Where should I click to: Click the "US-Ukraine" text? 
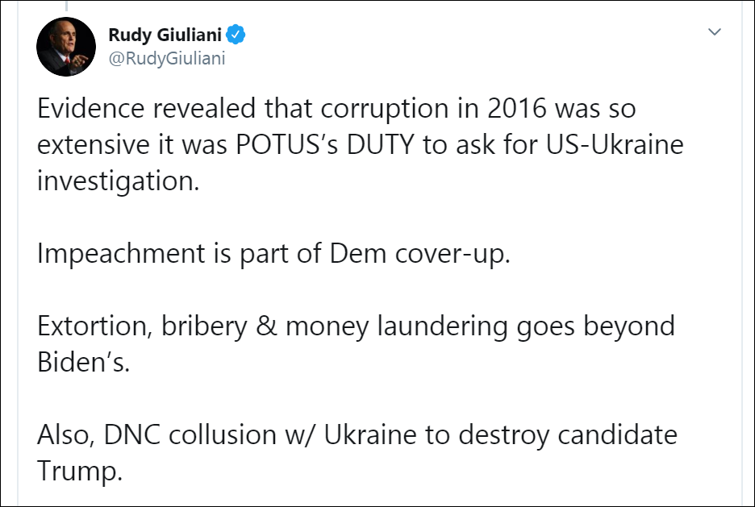619,146
